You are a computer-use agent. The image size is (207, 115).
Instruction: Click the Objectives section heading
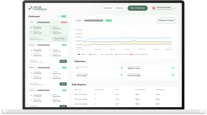click(80, 61)
